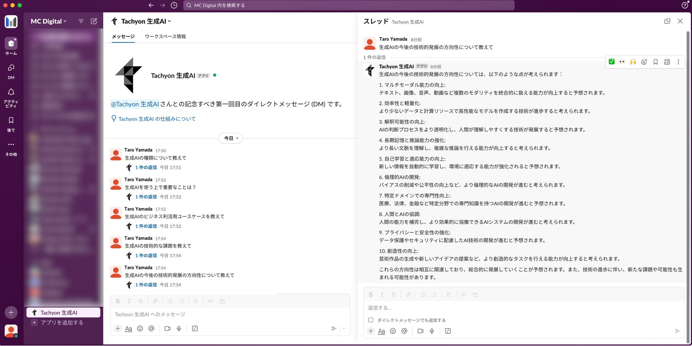Open the reply under 生成AIの技術的な課題を教えて
Screen dimensions: 692x346
click(146, 255)
